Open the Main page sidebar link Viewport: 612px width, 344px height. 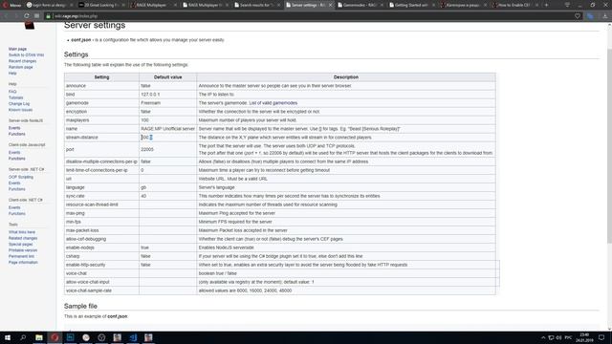pyautogui.click(x=17, y=49)
